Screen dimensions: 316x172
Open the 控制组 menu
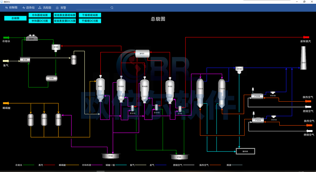[12, 8]
